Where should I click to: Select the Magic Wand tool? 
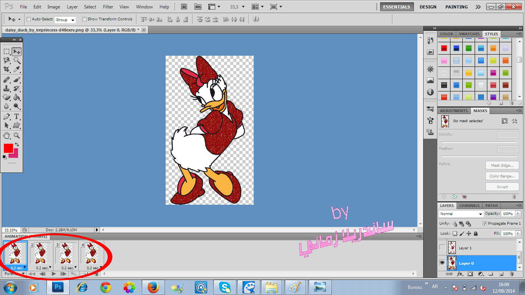(x=17, y=60)
